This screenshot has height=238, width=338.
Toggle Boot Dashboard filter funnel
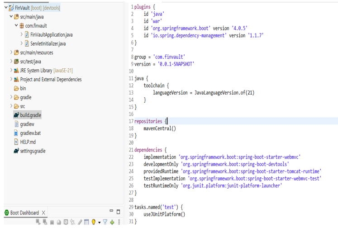105,222
